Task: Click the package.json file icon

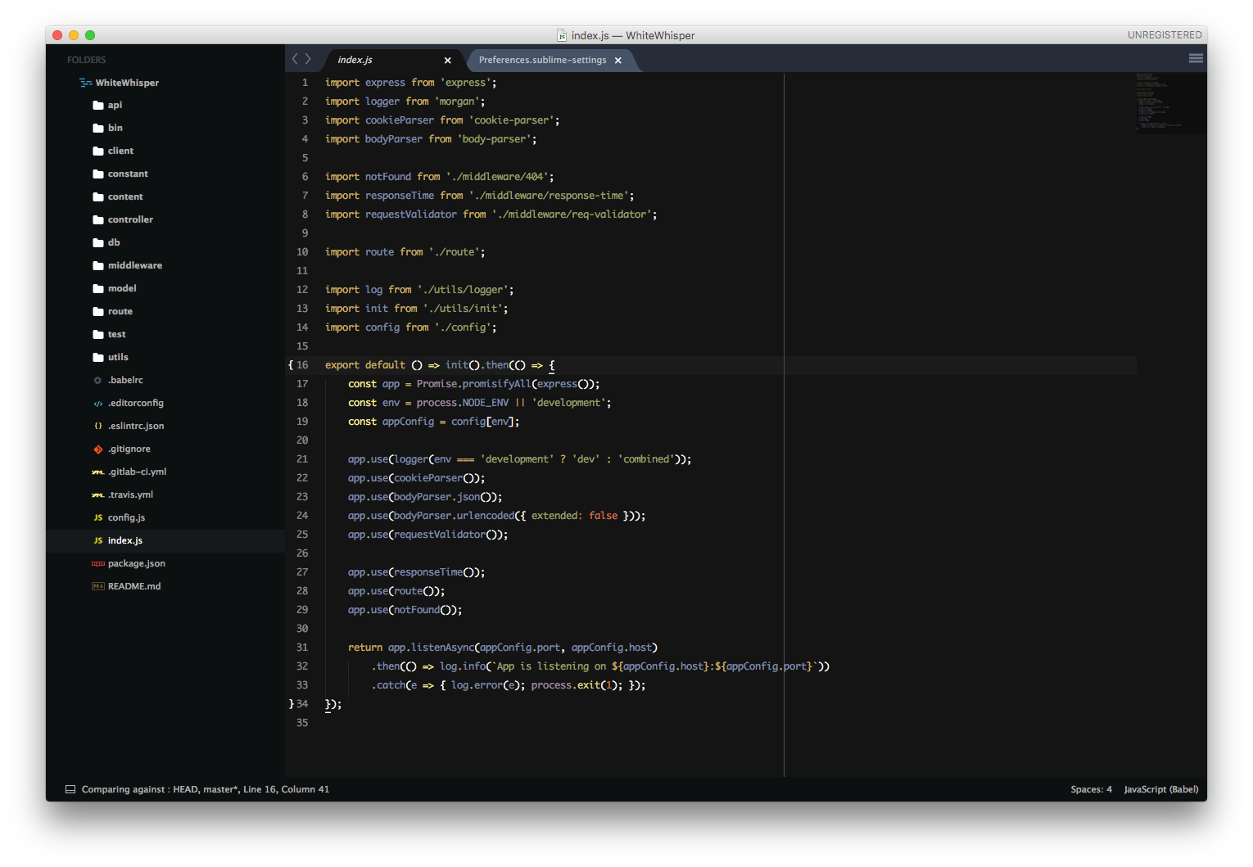Action: (98, 563)
